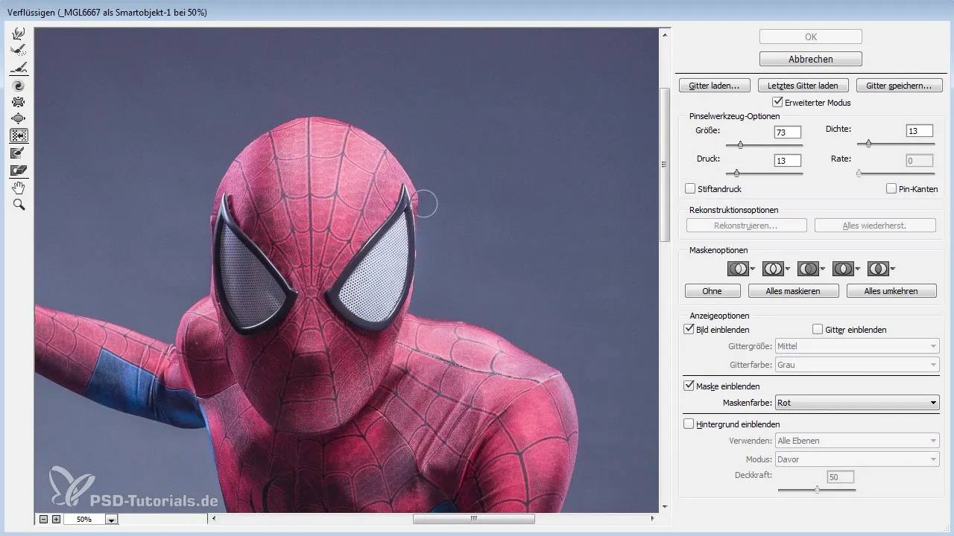This screenshot has height=536, width=954.
Task: Uncheck Bild einblenden
Action: coord(689,329)
